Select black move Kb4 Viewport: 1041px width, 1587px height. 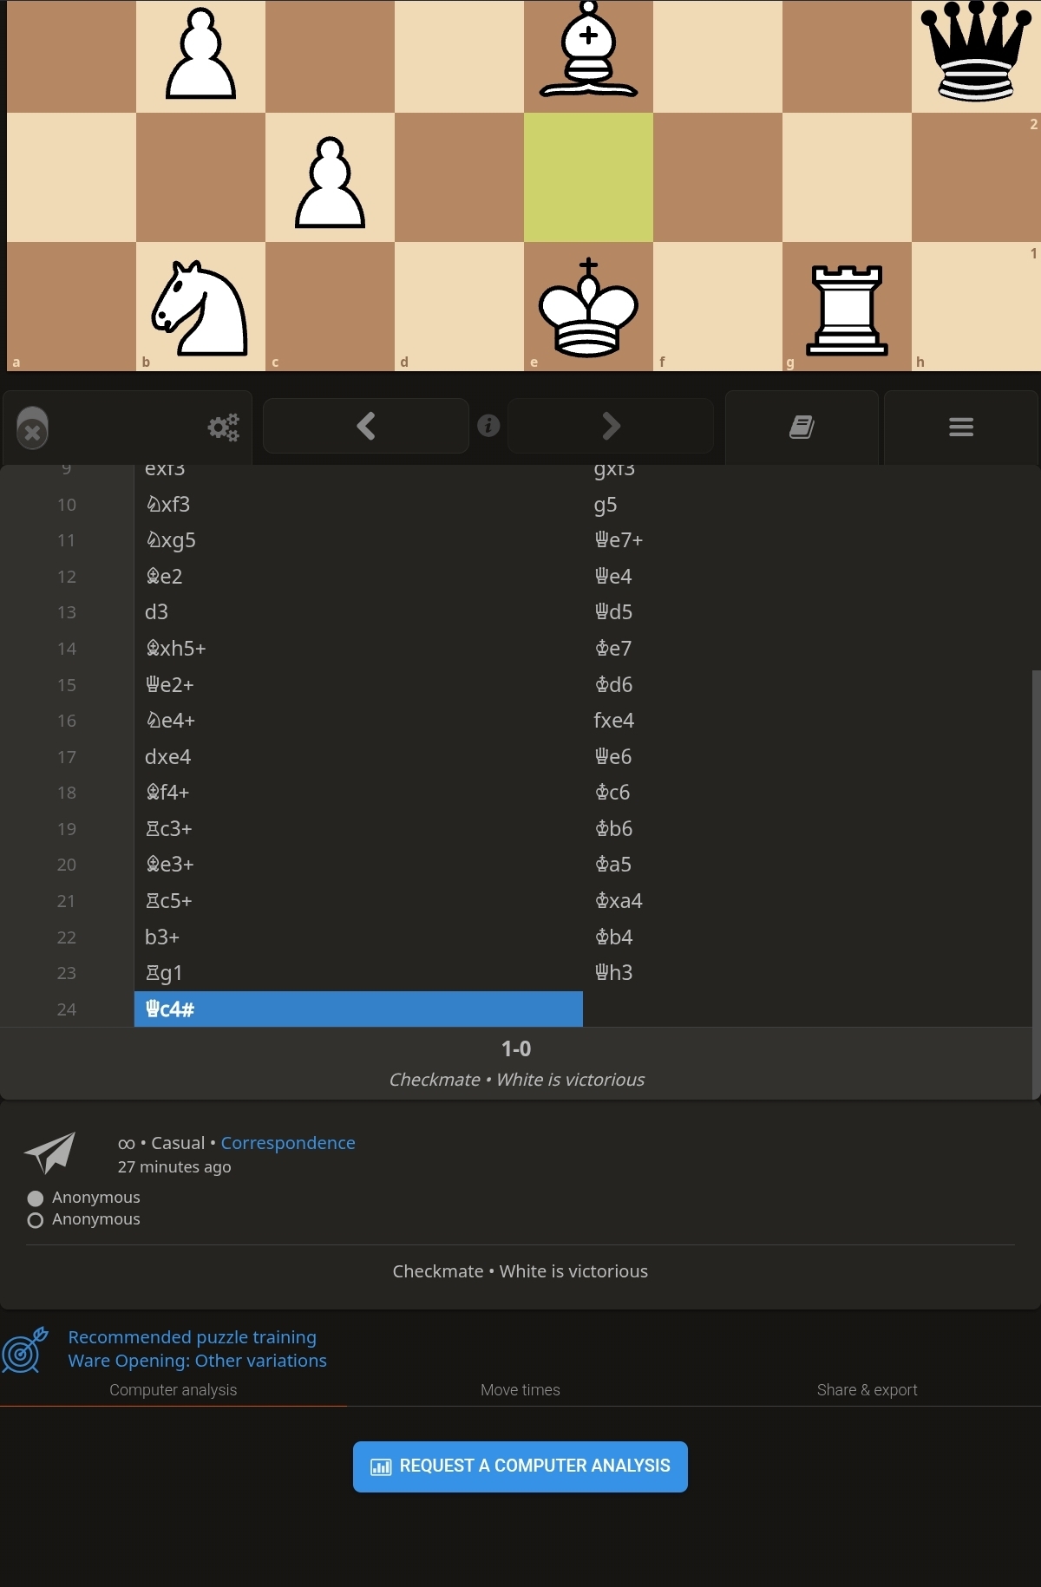coord(807,937)
